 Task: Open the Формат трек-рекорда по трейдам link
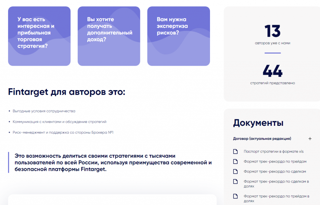point(275,161)
